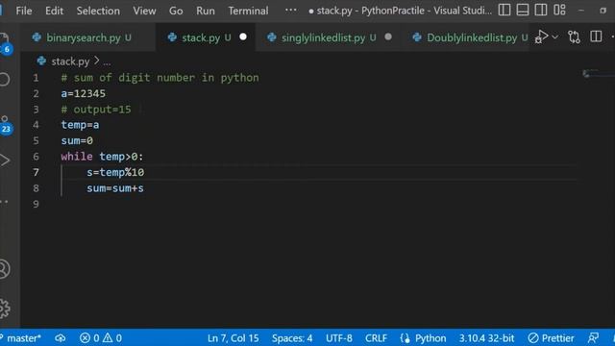Viewport: 615px width, 346px height.
Task: Toggle secondary side bar layout icon
Action: tap(541, 11)
